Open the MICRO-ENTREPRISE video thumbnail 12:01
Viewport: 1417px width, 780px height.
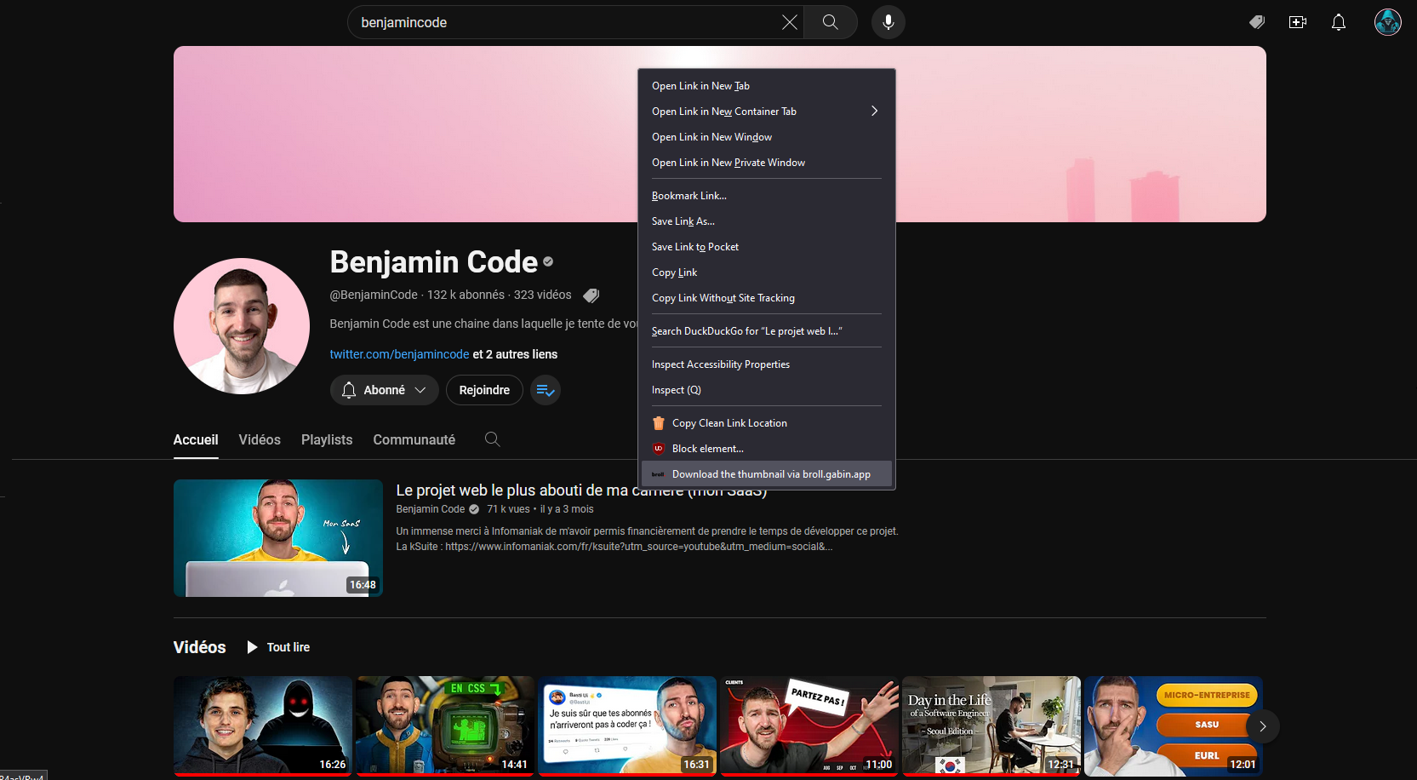click(1174, 726)
